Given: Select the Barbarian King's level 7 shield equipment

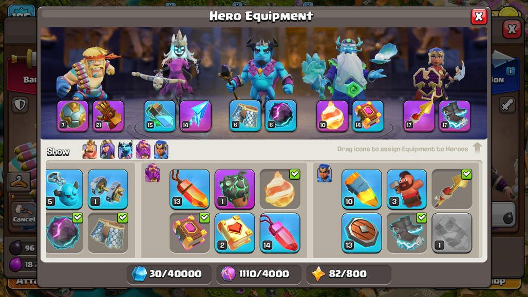Looking at the screenshot, I should [73, 116].
